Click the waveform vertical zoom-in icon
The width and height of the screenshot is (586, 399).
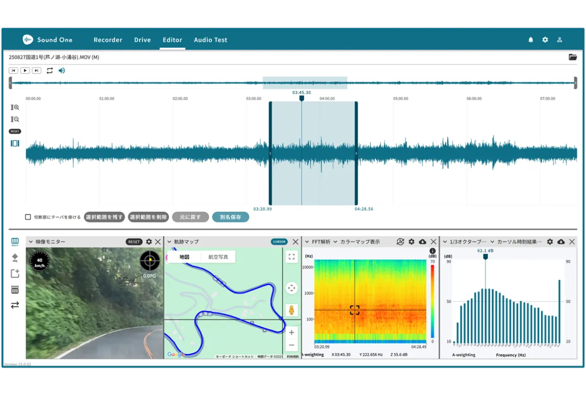point(15,107)
